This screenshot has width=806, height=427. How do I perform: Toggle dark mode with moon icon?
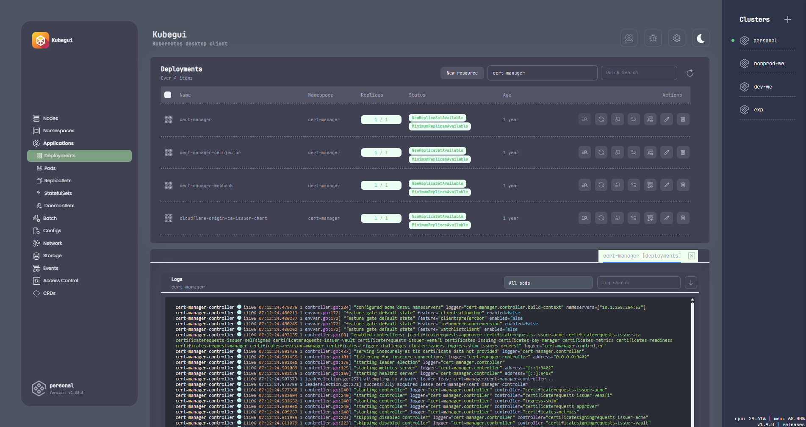[701, 39]
